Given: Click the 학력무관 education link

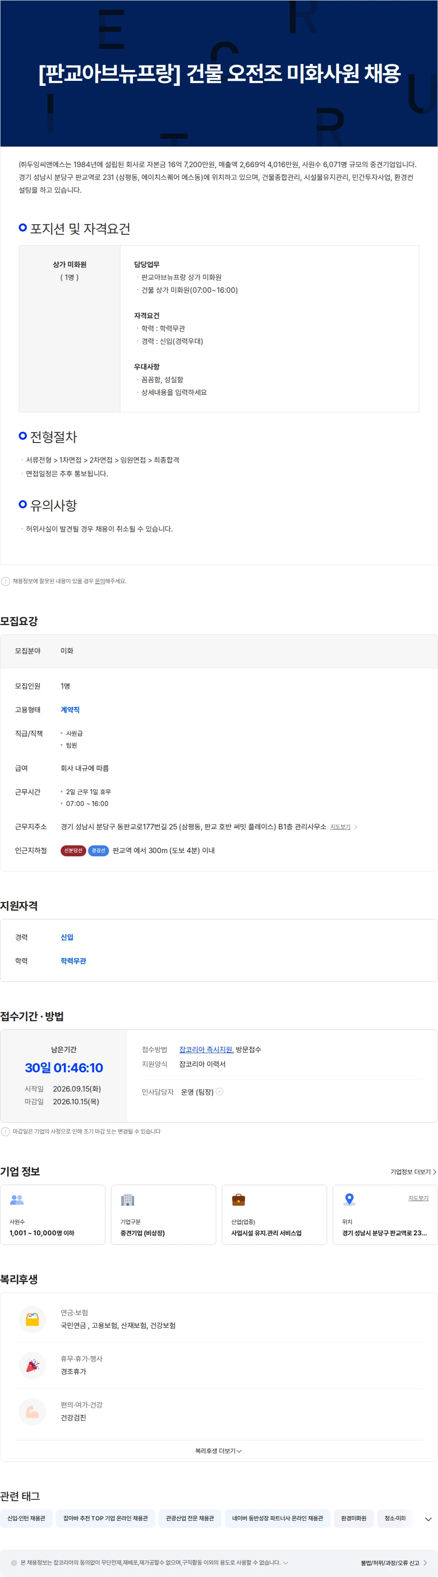Looking at the screenshot, I should 73,960.
